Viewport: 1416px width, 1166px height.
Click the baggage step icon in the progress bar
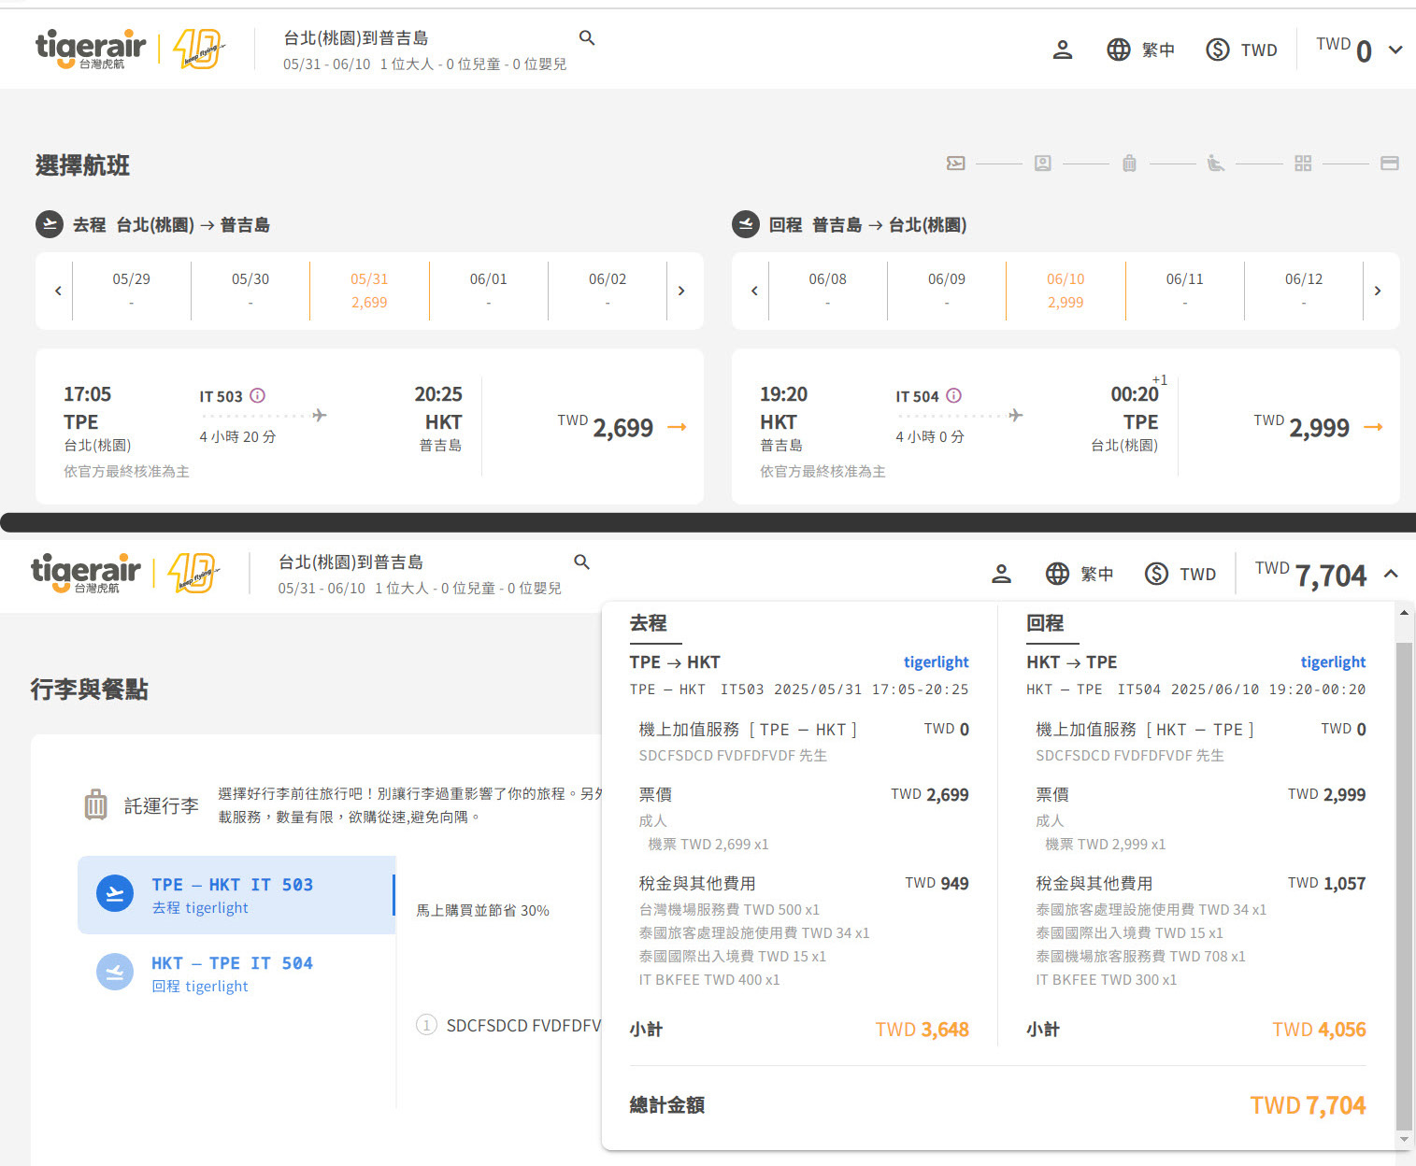[x=1129, y=164]
